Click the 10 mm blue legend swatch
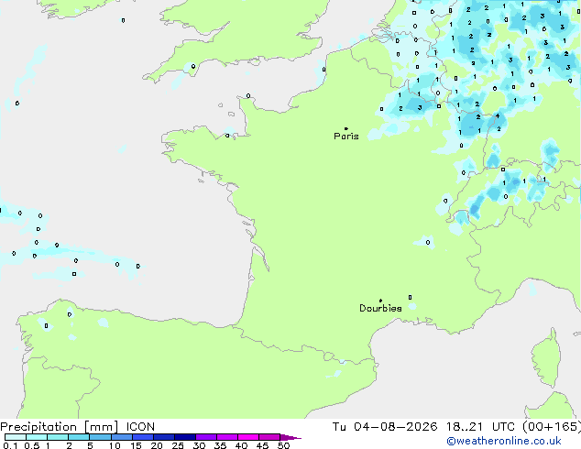The height and width of the screenshot is (449, 581). [x=122, y=437]
